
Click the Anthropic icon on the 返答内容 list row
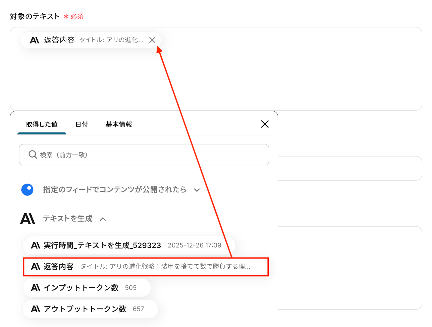click(x=36, y=267)
